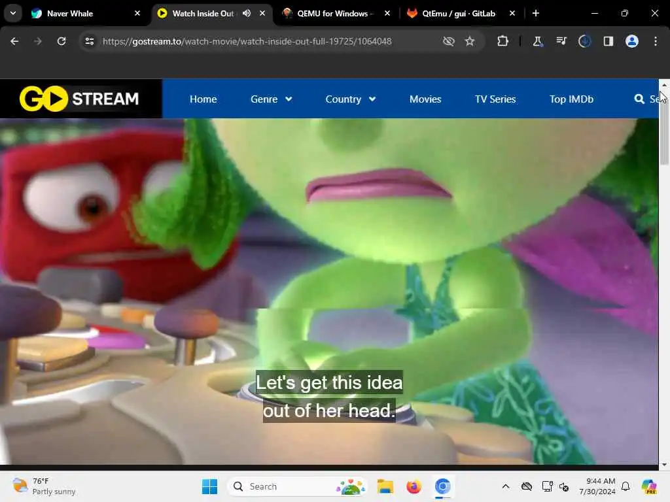The height and width of the screenshot is (502, 670).
Task: Close the Naver Whale tab
Action: point(137,13)
